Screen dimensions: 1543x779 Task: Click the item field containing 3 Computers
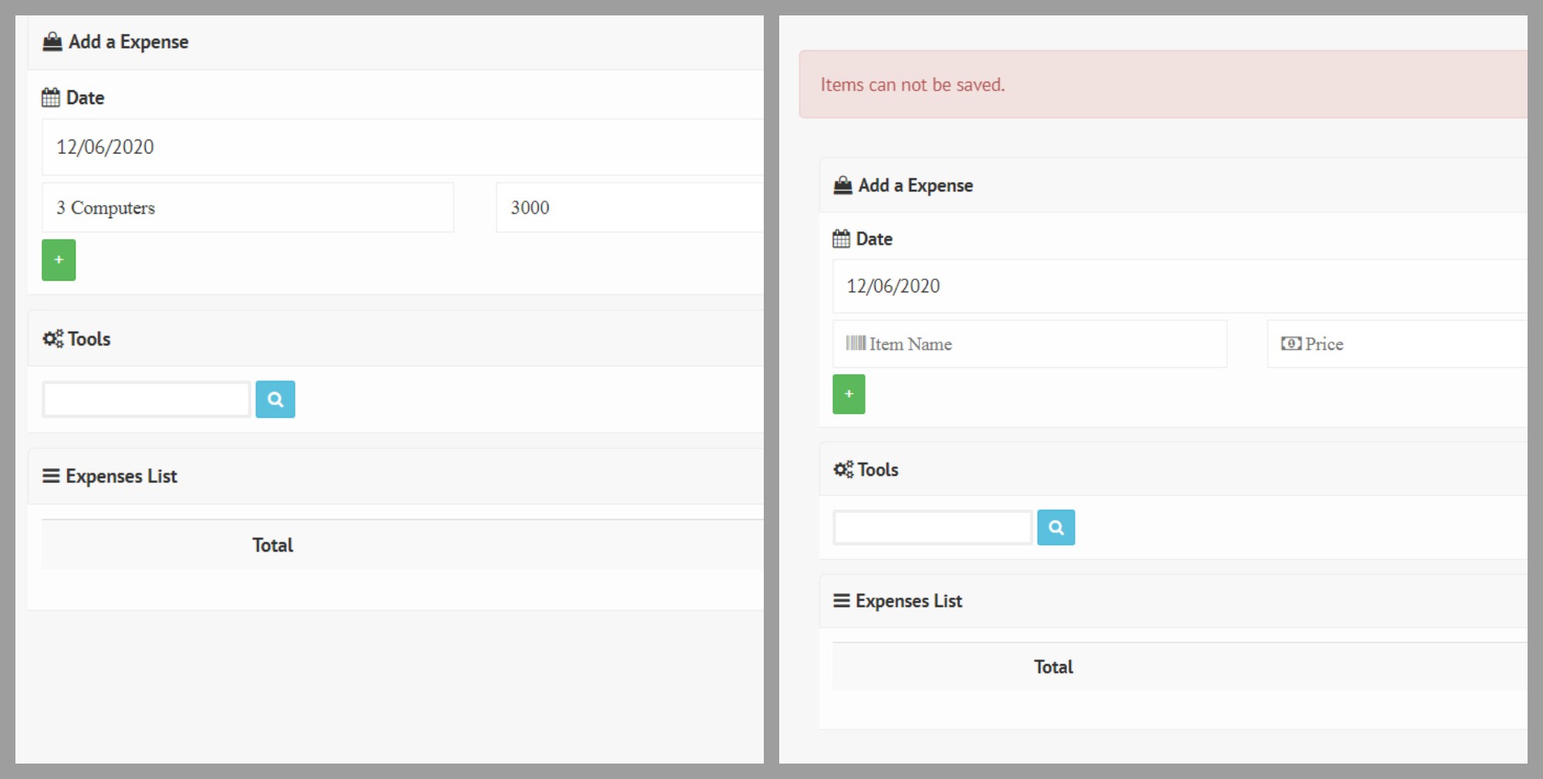[x=248, y=207]
